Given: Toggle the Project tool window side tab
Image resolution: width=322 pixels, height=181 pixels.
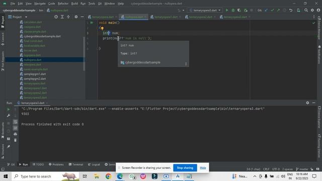Looking at the screenshot, I should click(3, 22).
